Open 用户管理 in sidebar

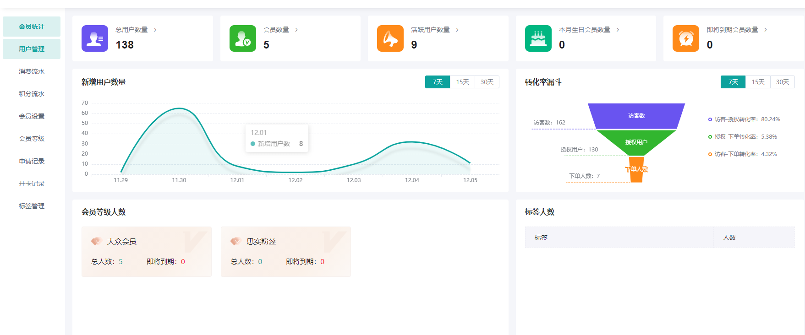32,49
